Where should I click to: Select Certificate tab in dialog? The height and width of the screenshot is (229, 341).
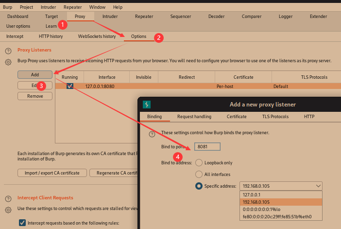click(237, 117)
